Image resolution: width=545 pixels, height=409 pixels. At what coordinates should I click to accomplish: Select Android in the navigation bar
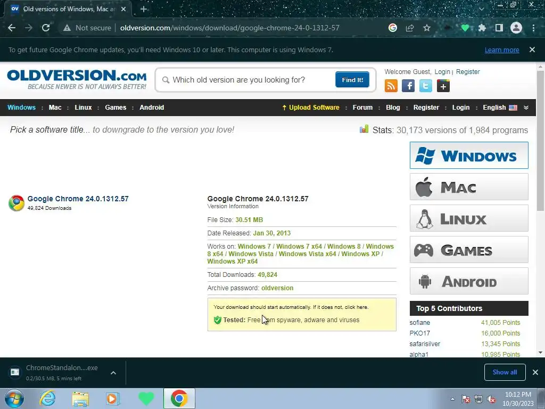tap(152, 108)
